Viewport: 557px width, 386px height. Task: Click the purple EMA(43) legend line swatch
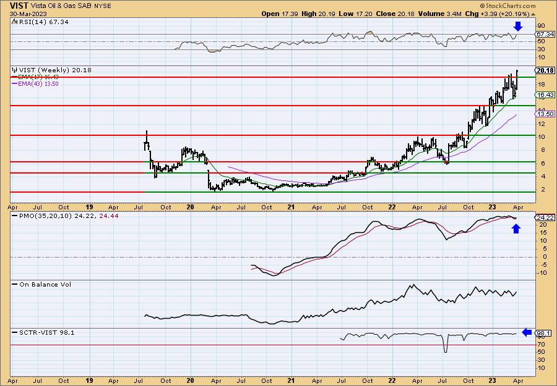tap(15, 84)
